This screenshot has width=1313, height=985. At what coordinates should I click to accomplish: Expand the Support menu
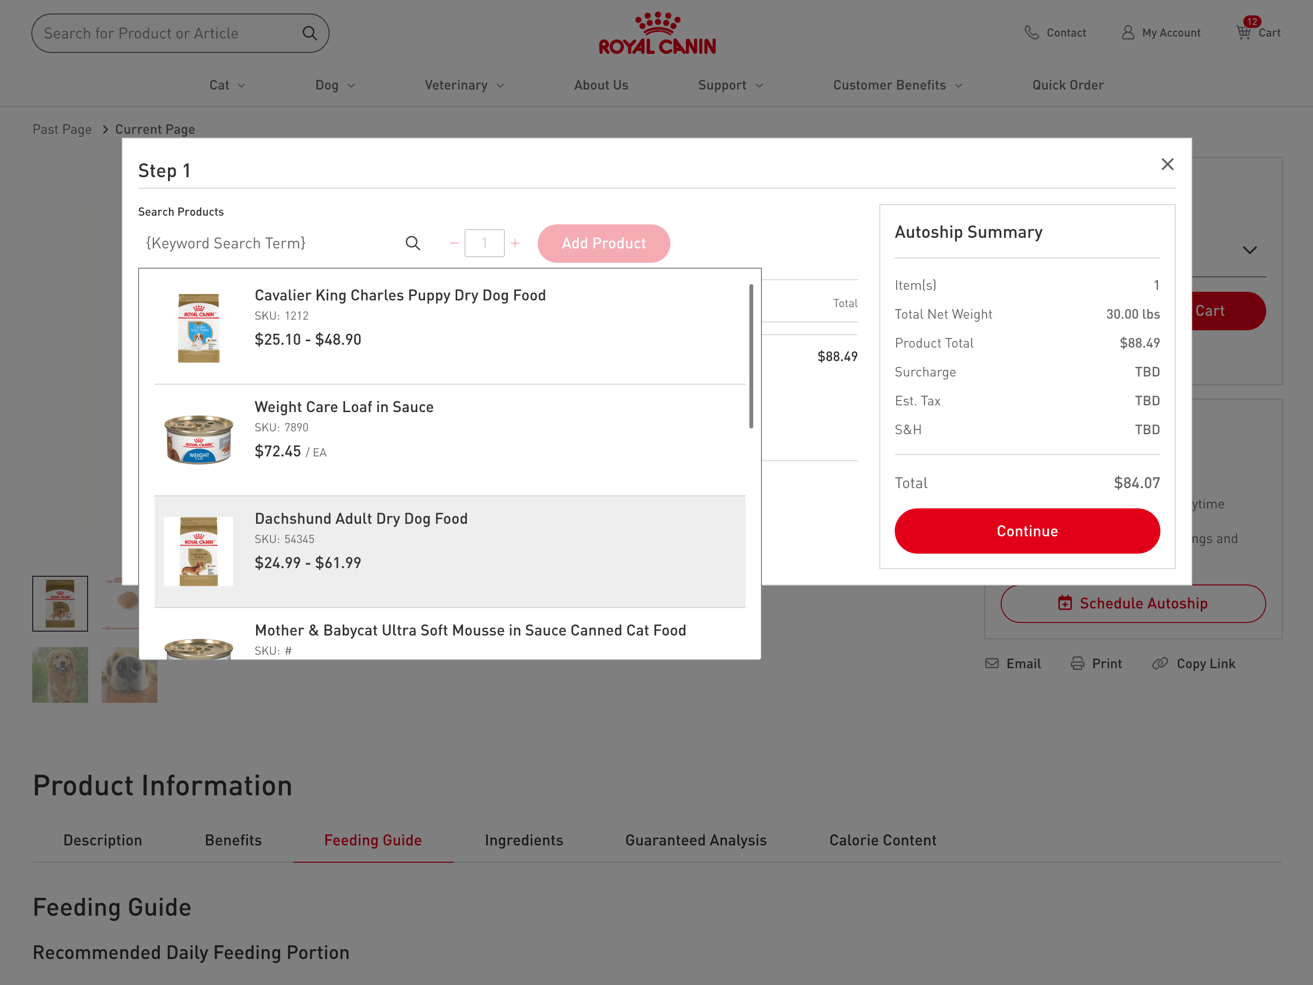coord(731,85)
